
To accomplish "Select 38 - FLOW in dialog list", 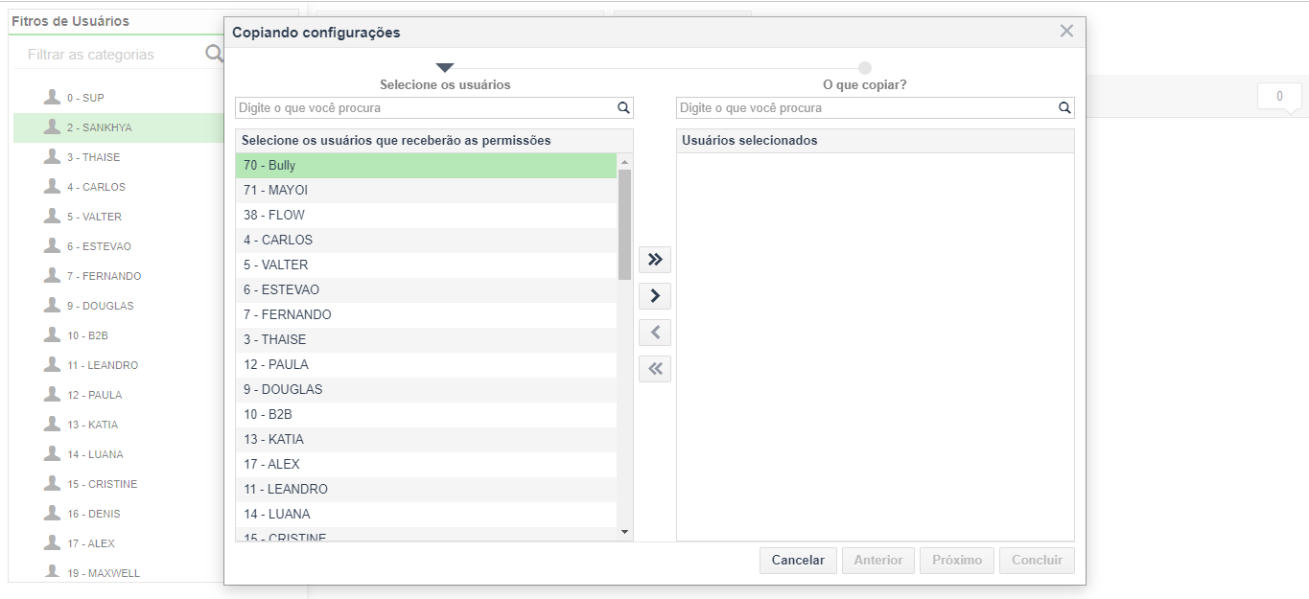I will coord(426,216).
